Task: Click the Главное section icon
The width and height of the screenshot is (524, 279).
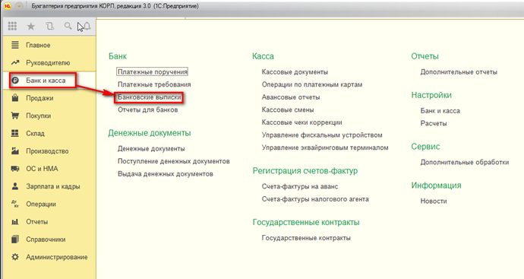Action: point(15,45)
